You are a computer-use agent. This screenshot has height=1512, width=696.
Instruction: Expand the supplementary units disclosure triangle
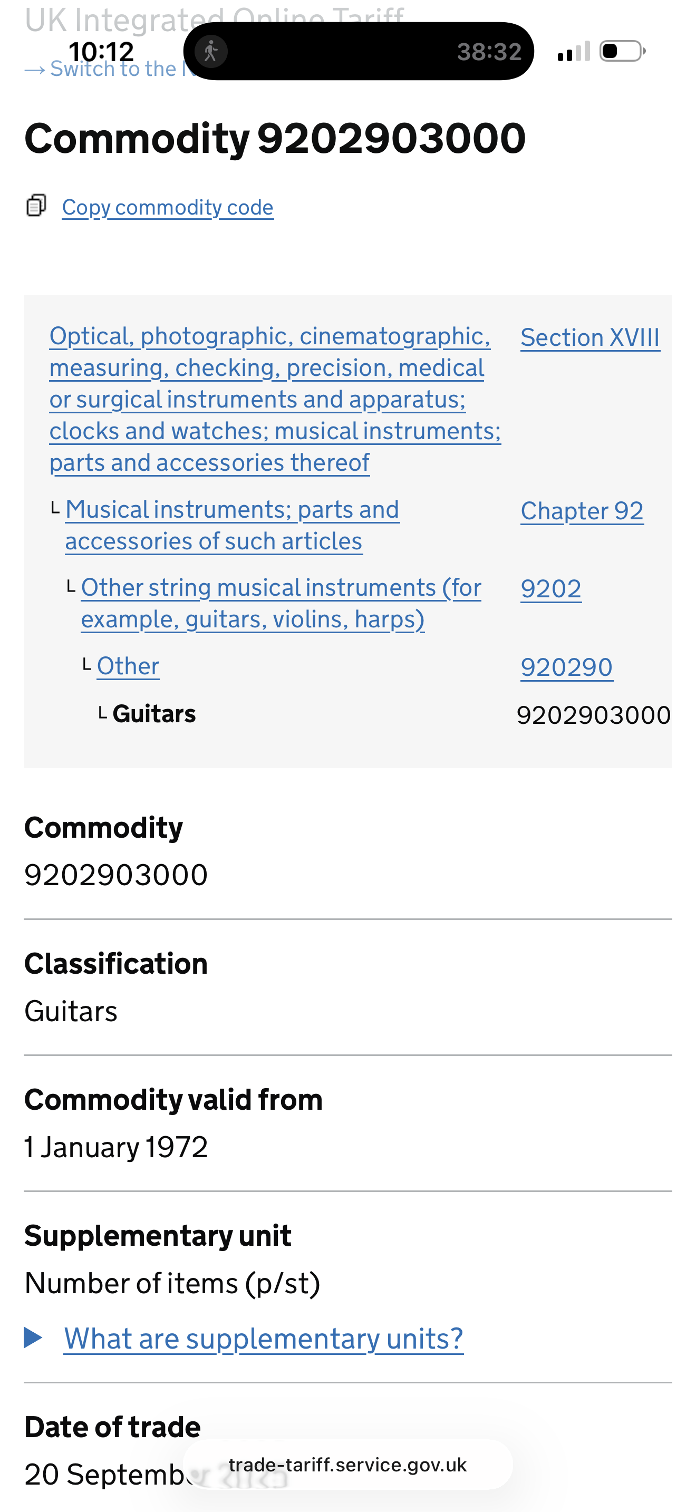coord(33,1337)
